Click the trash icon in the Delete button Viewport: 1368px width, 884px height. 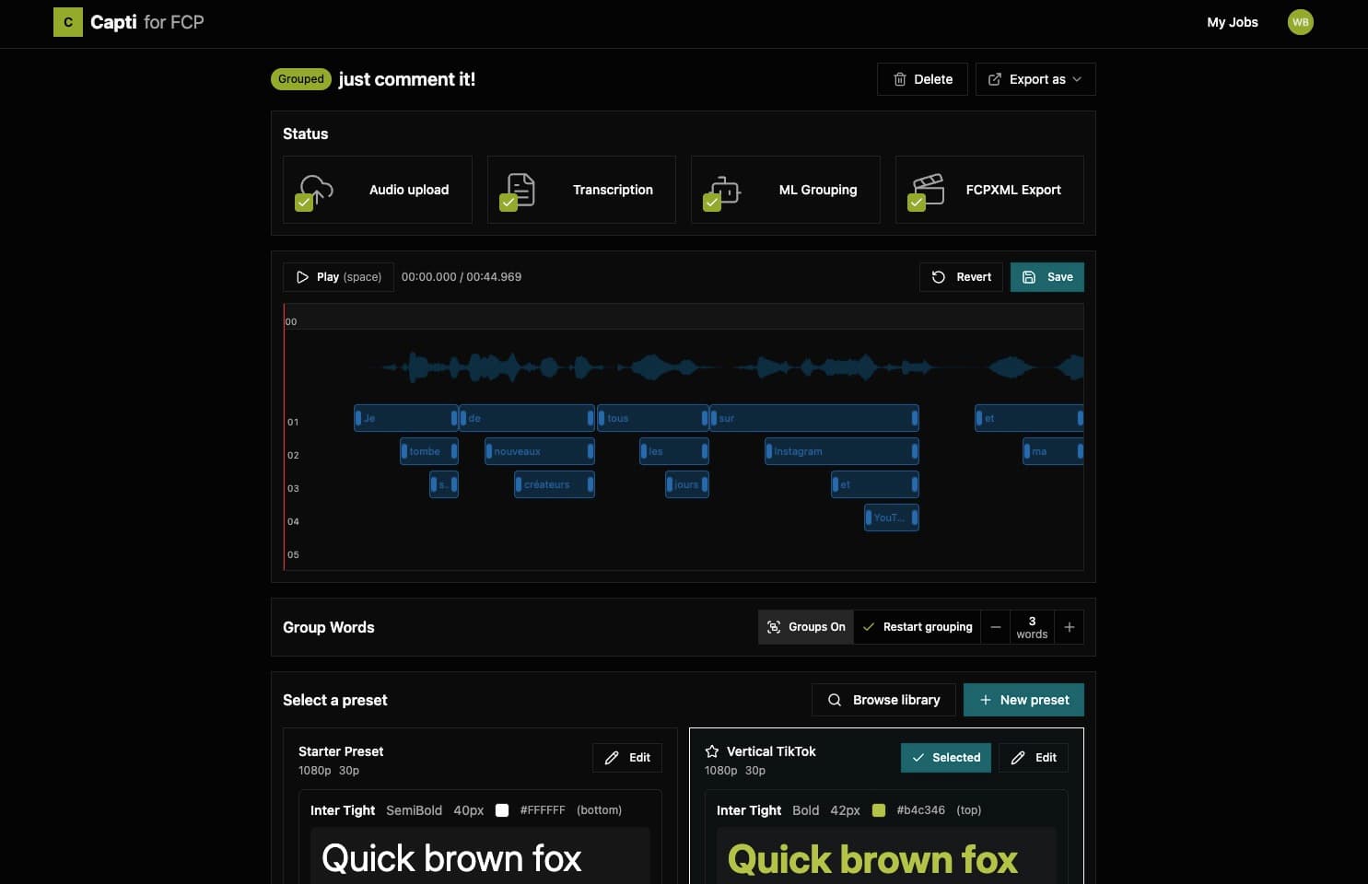900,79
